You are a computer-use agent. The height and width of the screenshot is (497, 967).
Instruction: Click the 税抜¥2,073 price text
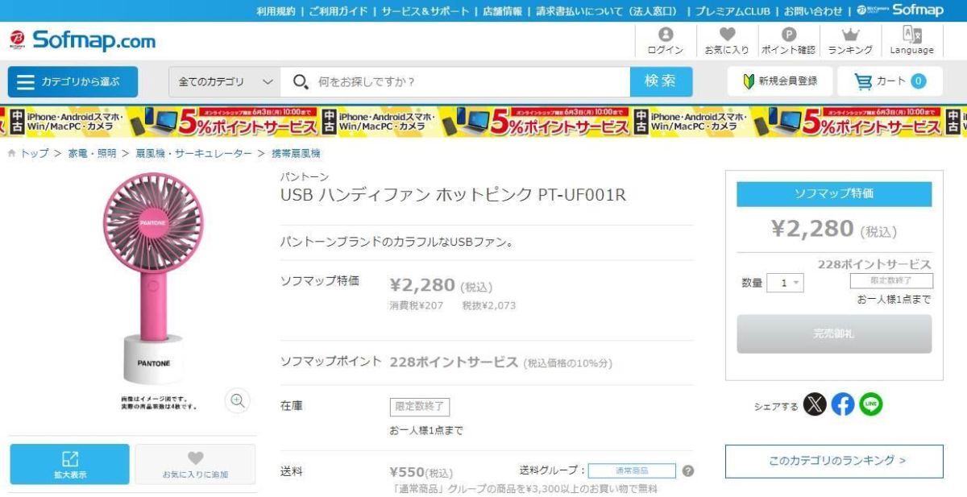click(489, 306)
